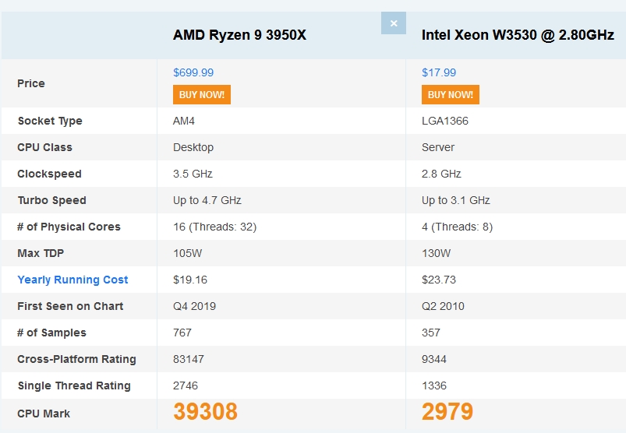Viewport: 626px width, 433px height.
Task: Click the AM4 socket value
Action: pos(184,121)
